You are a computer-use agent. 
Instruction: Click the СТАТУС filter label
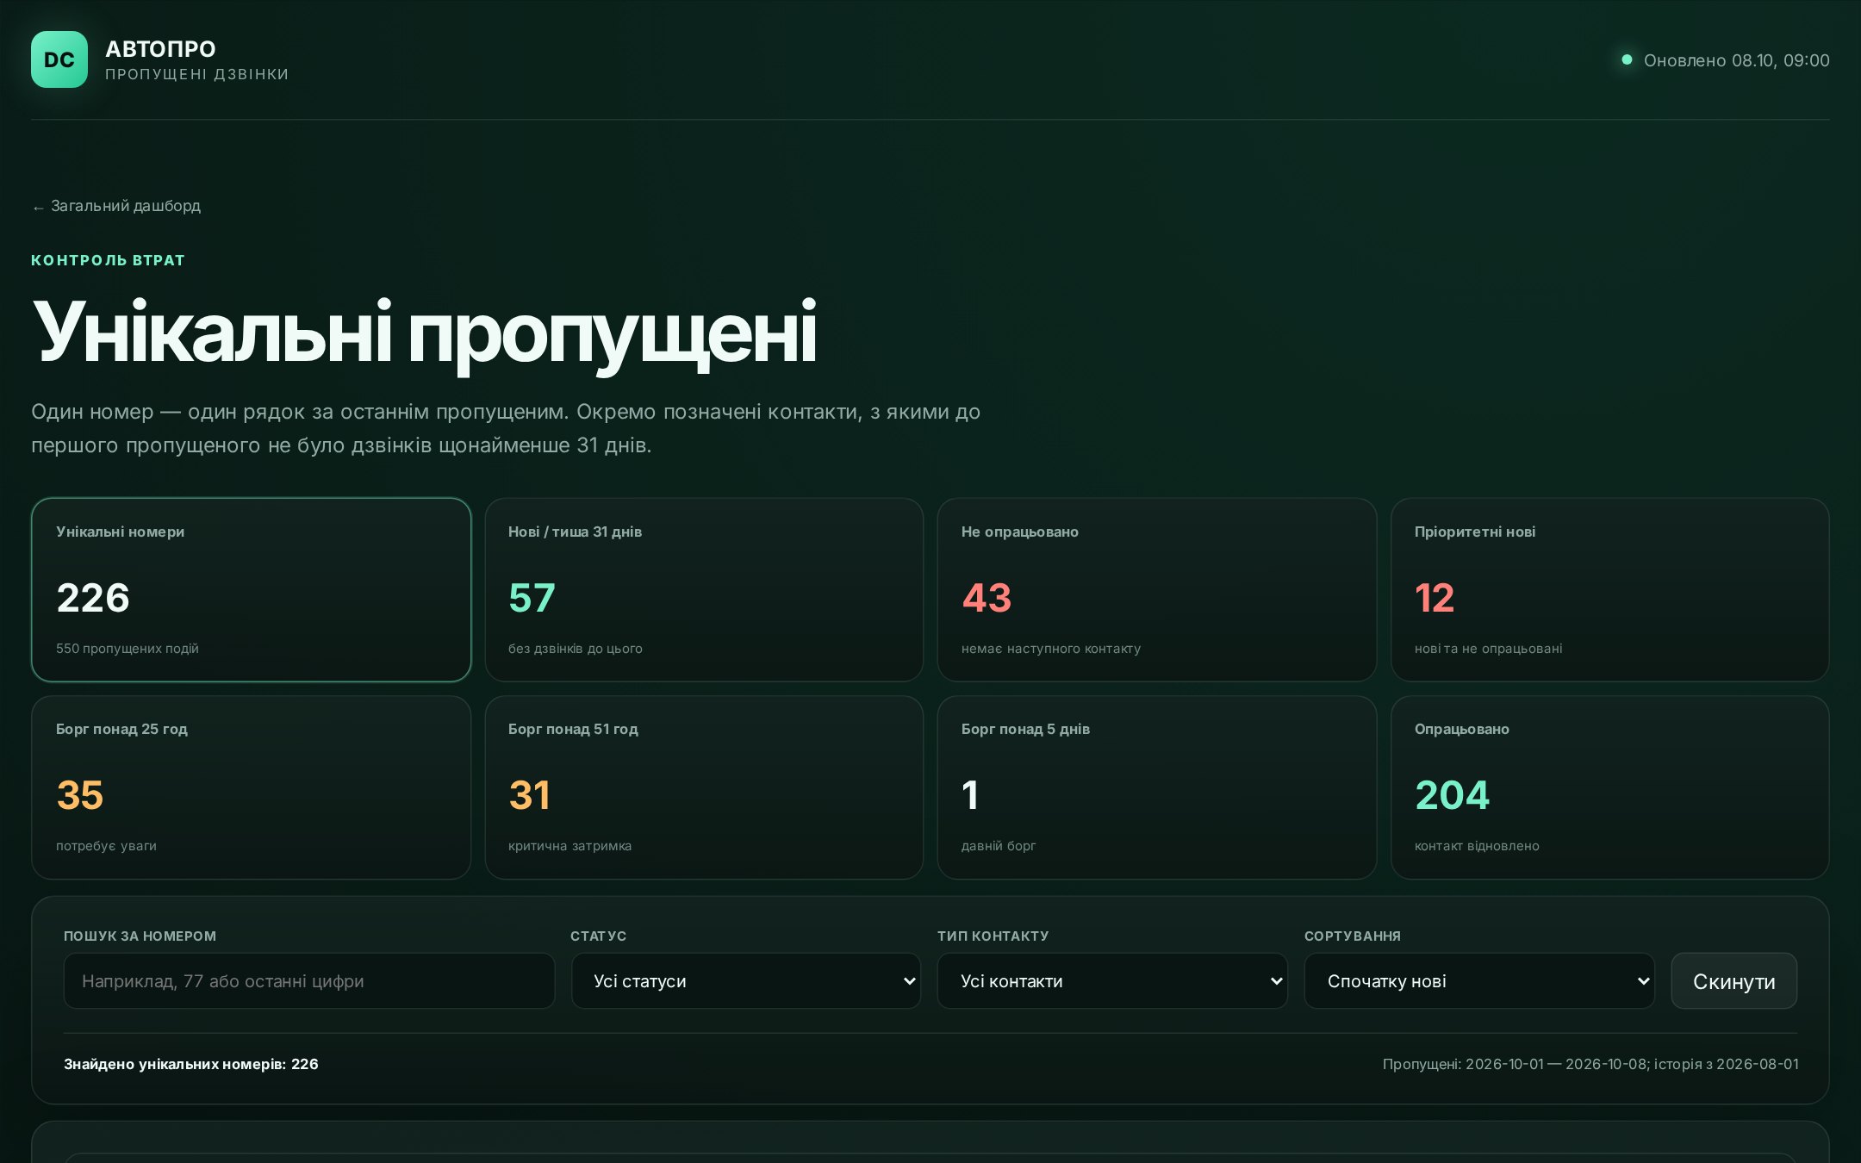599,936
